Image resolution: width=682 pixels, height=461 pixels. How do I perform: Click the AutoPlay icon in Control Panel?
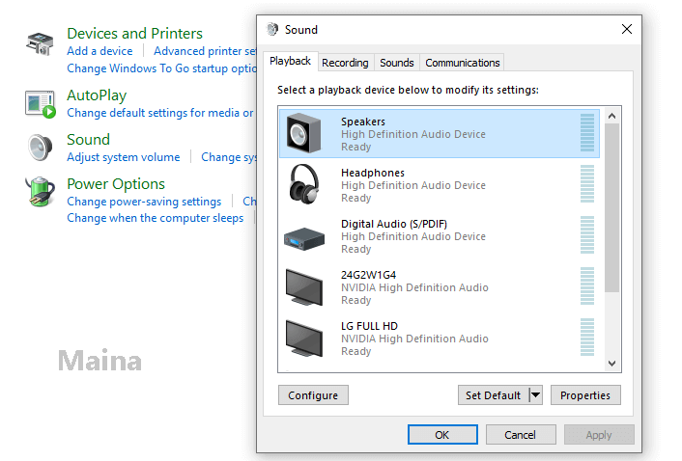click(x=41, y=104)
